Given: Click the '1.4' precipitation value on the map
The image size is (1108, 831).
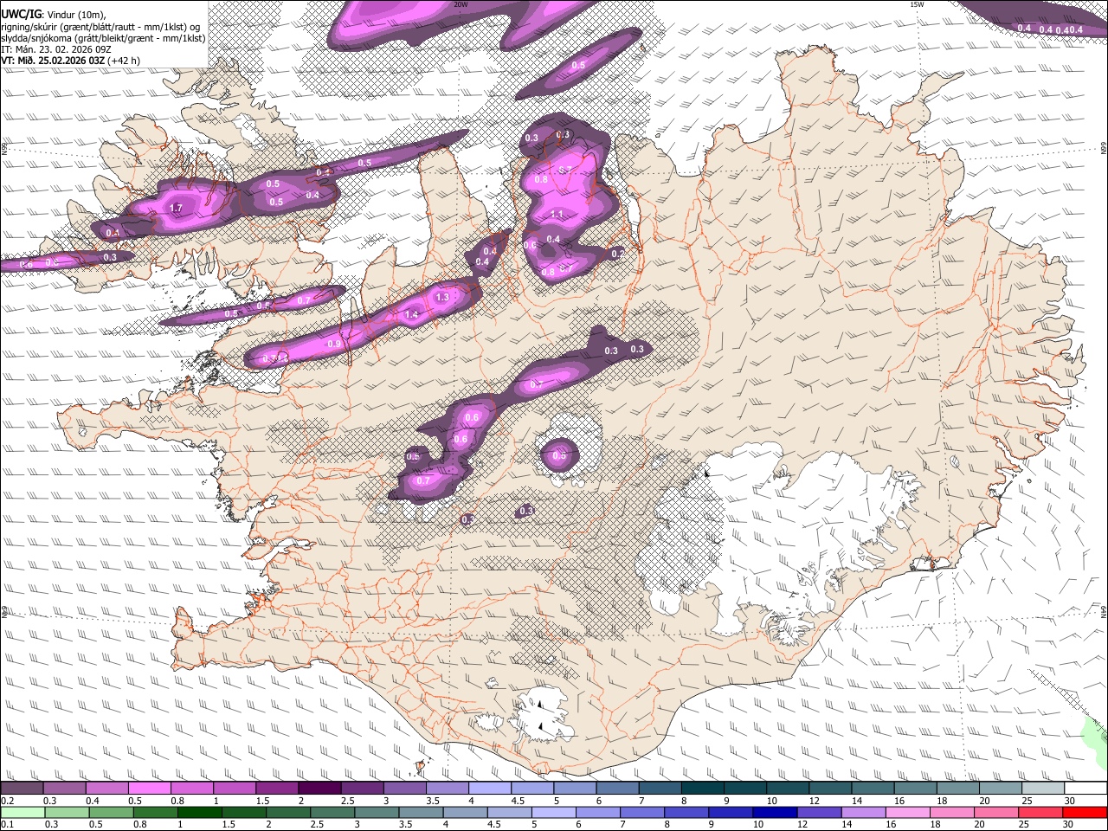Looking at the screenshot, I should pos(411,315).
